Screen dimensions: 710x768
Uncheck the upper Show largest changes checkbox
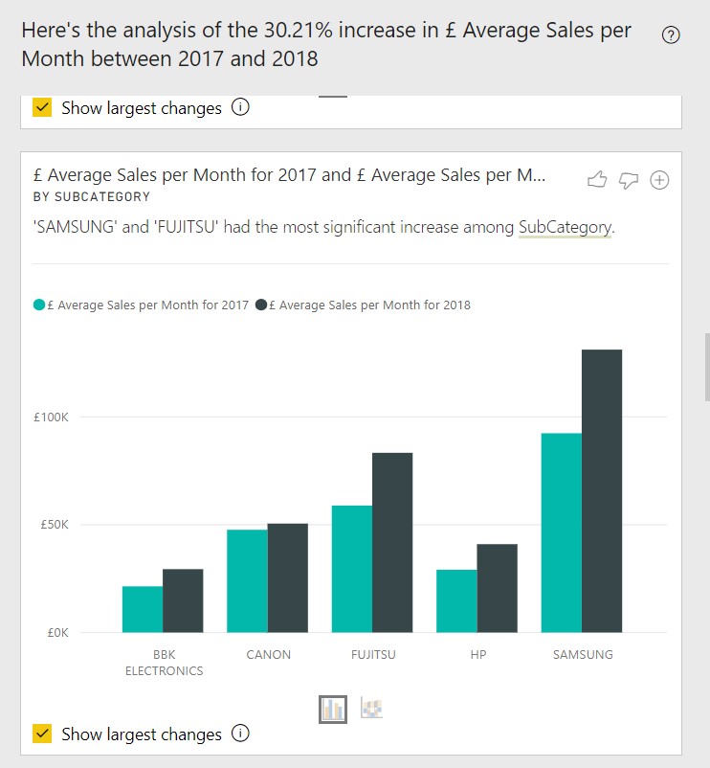pyautogui.click(x=42, y=107)
